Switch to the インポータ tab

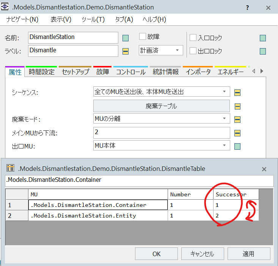coord(198,72)
